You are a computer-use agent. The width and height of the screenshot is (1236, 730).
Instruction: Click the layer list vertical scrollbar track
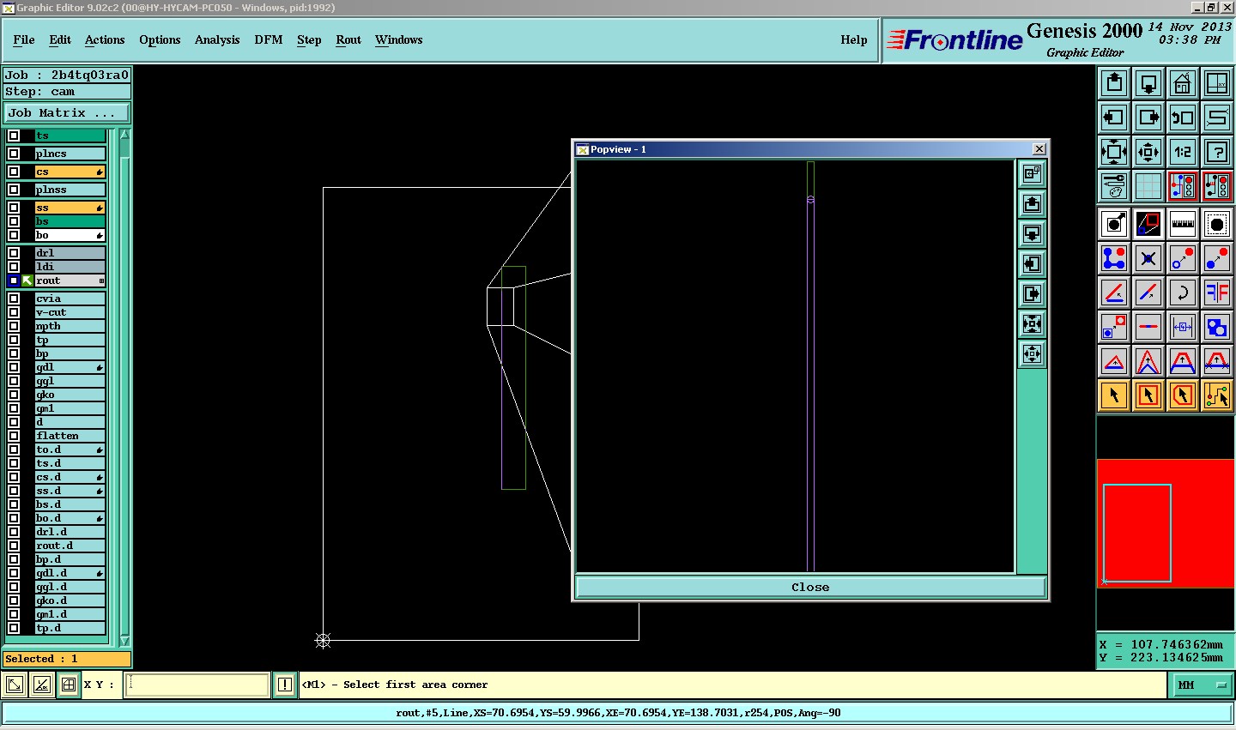pyautogui.click(x=124, y=388)
